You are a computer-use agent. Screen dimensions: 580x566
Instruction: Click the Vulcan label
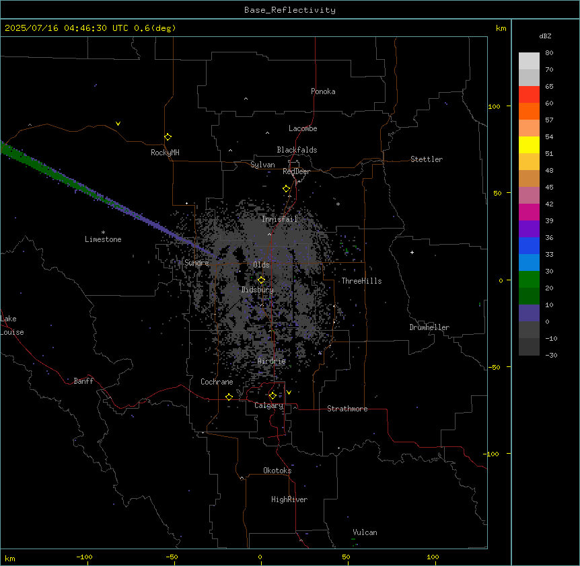(x=365, y=532)
